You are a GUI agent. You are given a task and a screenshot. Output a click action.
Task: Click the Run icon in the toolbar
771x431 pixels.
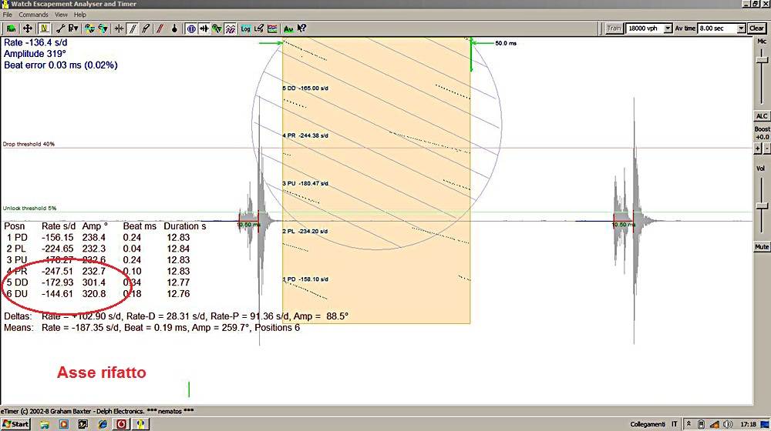[x=9, y=28]
